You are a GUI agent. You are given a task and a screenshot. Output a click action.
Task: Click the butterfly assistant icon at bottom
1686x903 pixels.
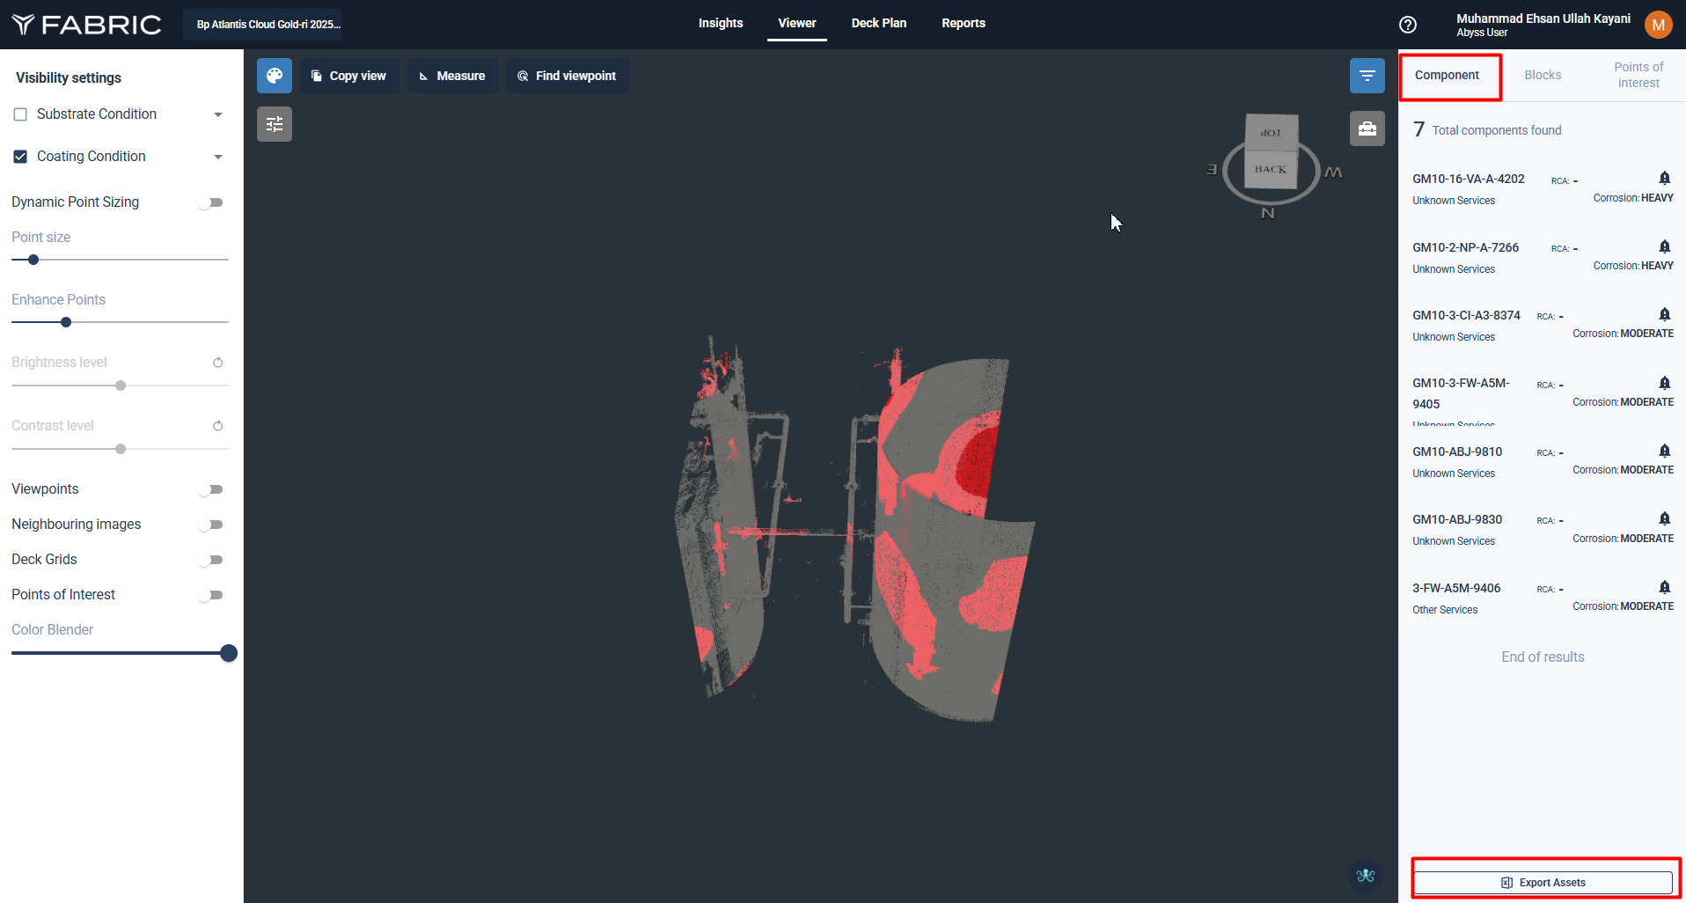(1366, 875)
